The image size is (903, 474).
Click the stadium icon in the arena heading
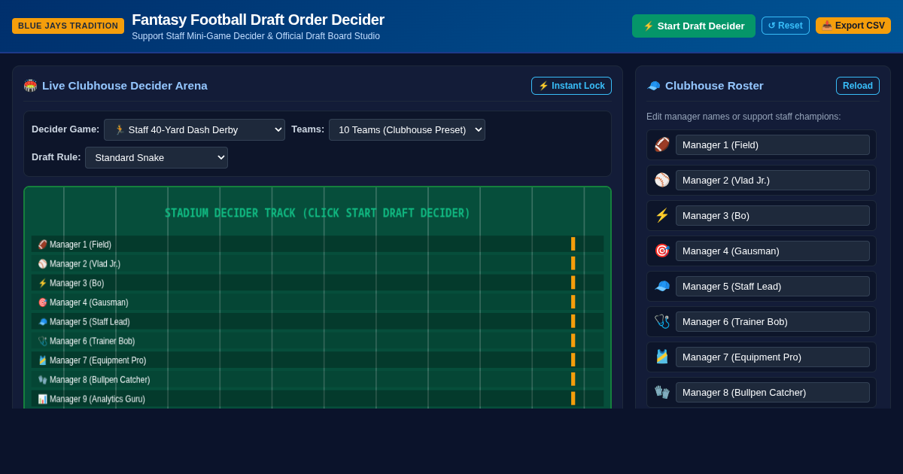[30, 86]
